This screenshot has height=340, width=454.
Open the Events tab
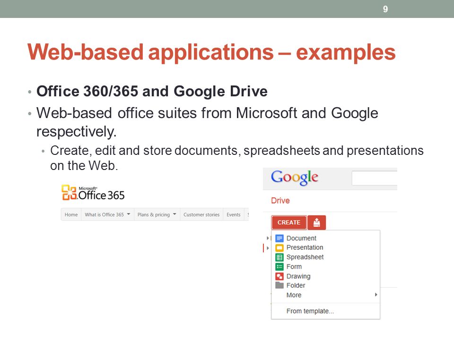point(233,214)
